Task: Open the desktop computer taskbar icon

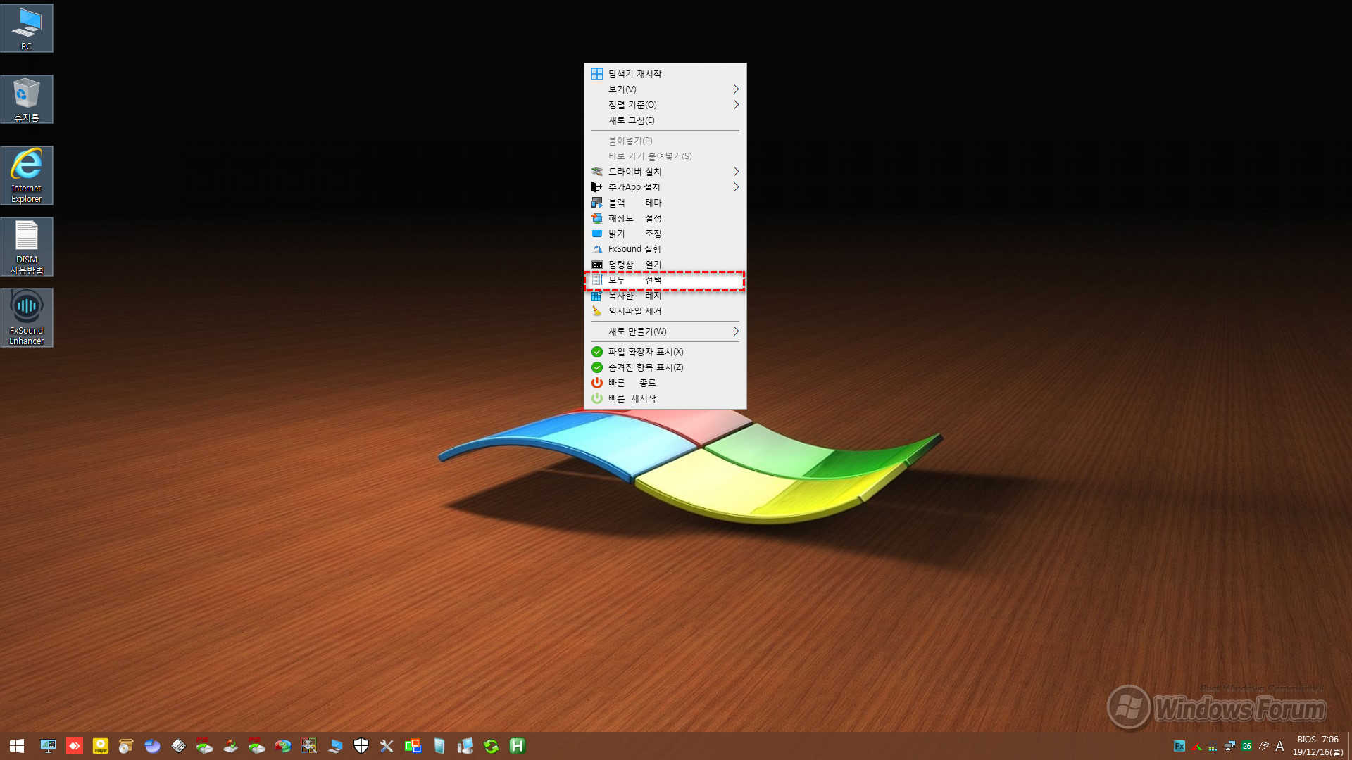Action: (x=465, y=746)
